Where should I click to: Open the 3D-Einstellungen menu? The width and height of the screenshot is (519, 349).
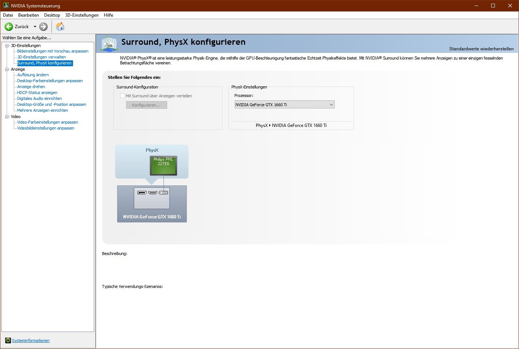point(82,15)
